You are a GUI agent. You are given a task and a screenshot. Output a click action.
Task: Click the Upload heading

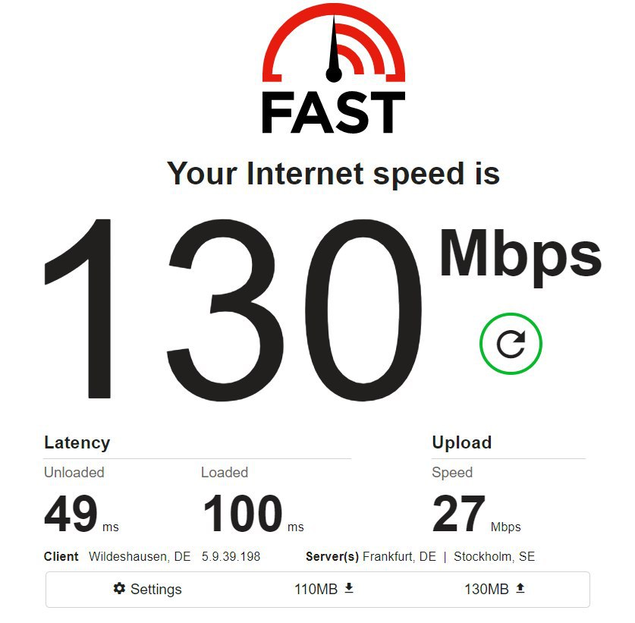tap(462, 442)
